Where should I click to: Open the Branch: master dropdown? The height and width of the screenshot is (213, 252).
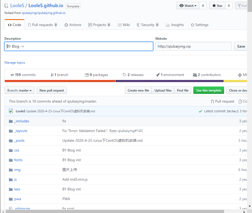tap(19, 90)
